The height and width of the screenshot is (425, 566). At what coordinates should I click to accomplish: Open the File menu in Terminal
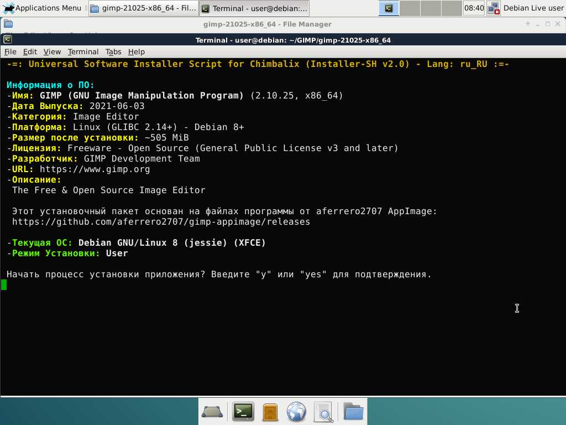[x=10, y=51]
